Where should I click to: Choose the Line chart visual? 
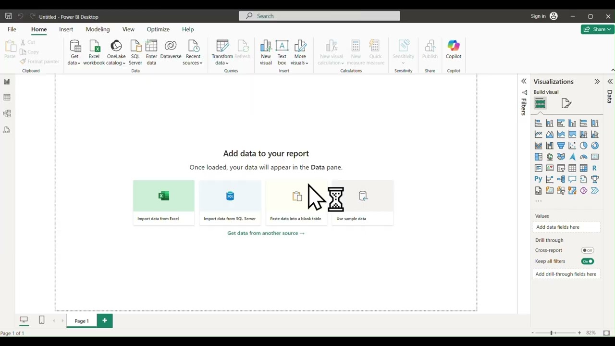[538, 135]
